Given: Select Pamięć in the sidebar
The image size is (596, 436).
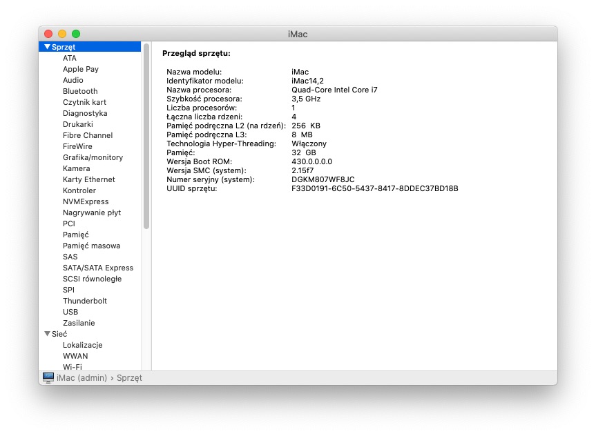Looking at the screenshot, I should click(x=76, y=235).
